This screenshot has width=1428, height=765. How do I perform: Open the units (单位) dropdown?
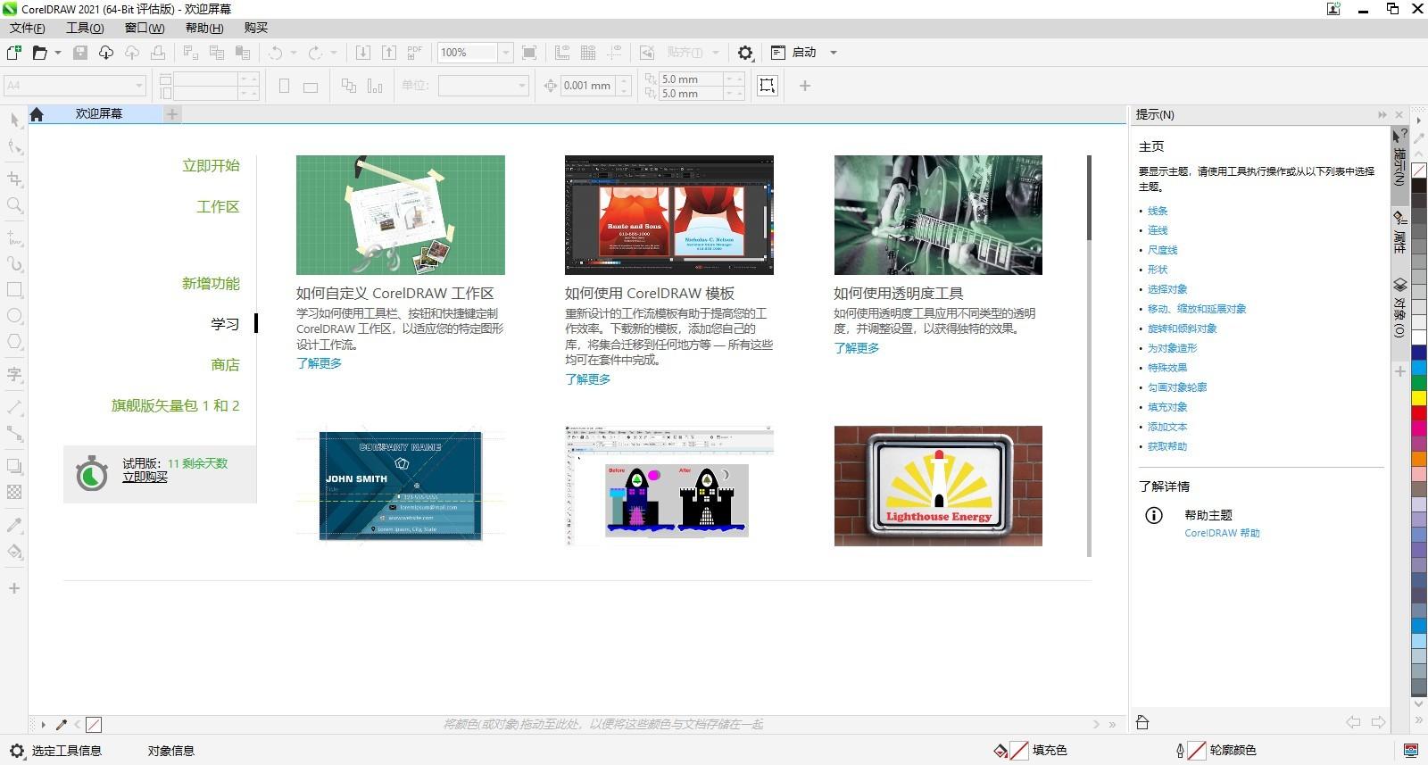(522, 86)
